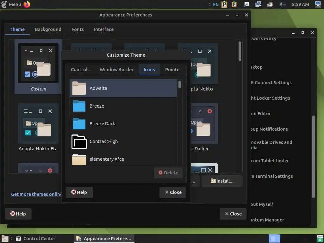Open About Myself in Control Center
The width and height of the screenshot is (324, 243).
pyautogui.click(x=262, y=204)
